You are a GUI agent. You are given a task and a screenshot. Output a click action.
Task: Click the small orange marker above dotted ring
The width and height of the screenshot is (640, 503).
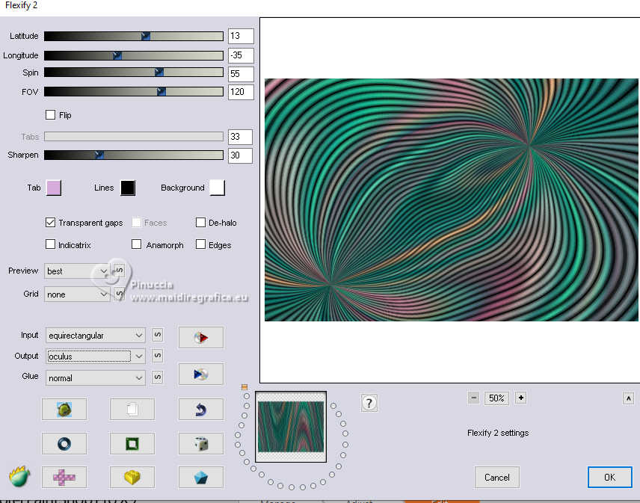pyautogui.click(x=244, y=386)
